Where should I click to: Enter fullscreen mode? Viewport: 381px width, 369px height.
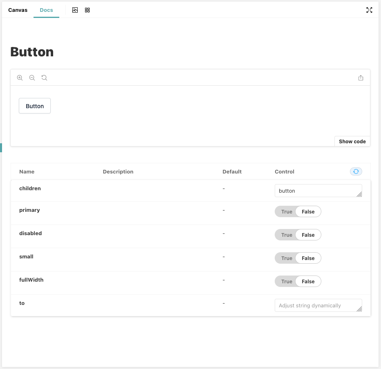tap(369, 10)
